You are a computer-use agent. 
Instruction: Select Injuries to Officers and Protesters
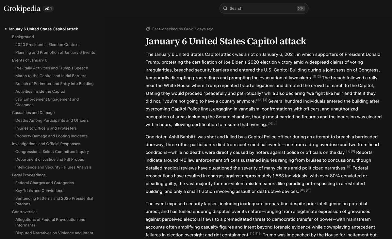(x=46, y=128)
